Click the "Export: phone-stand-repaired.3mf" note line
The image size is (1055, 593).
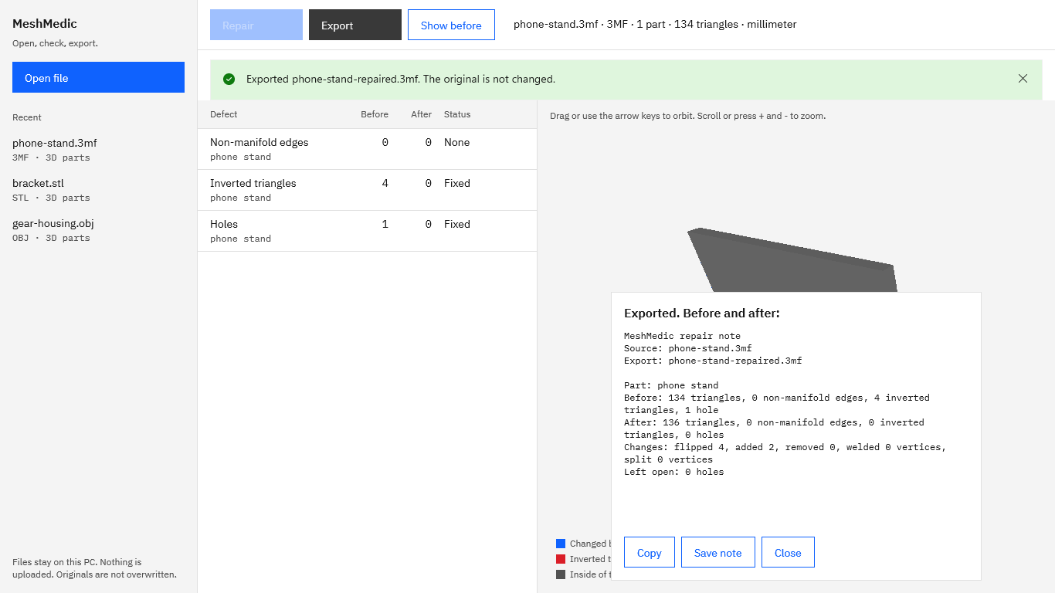coord(713,361)
